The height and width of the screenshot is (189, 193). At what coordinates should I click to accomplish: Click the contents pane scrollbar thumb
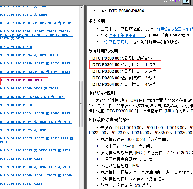[x=81, y=104]
